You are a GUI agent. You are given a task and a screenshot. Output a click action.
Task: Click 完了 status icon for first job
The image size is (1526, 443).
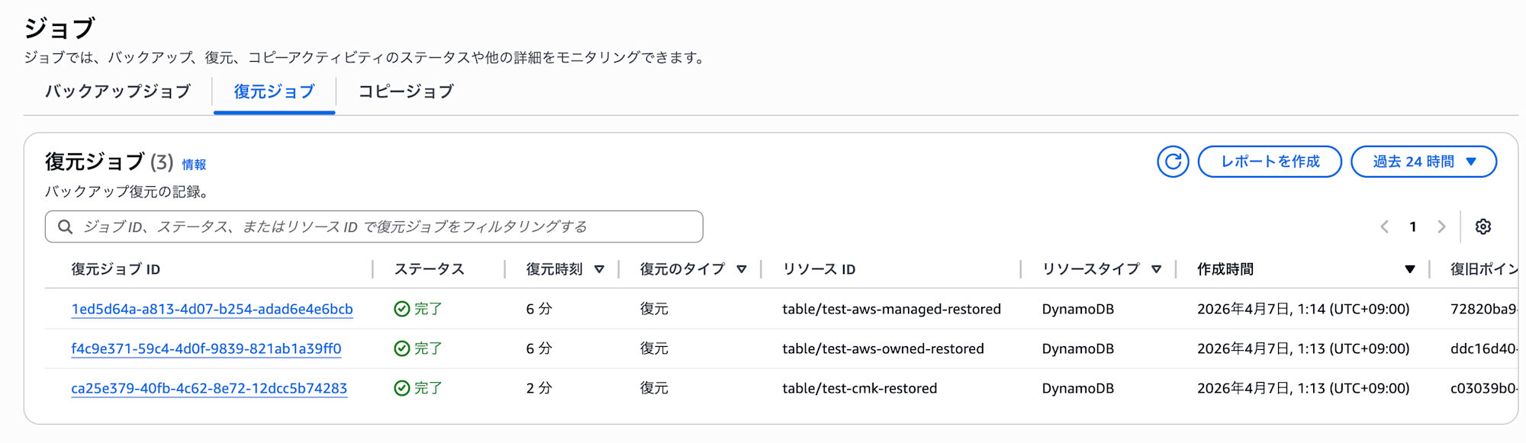[402, 309]
